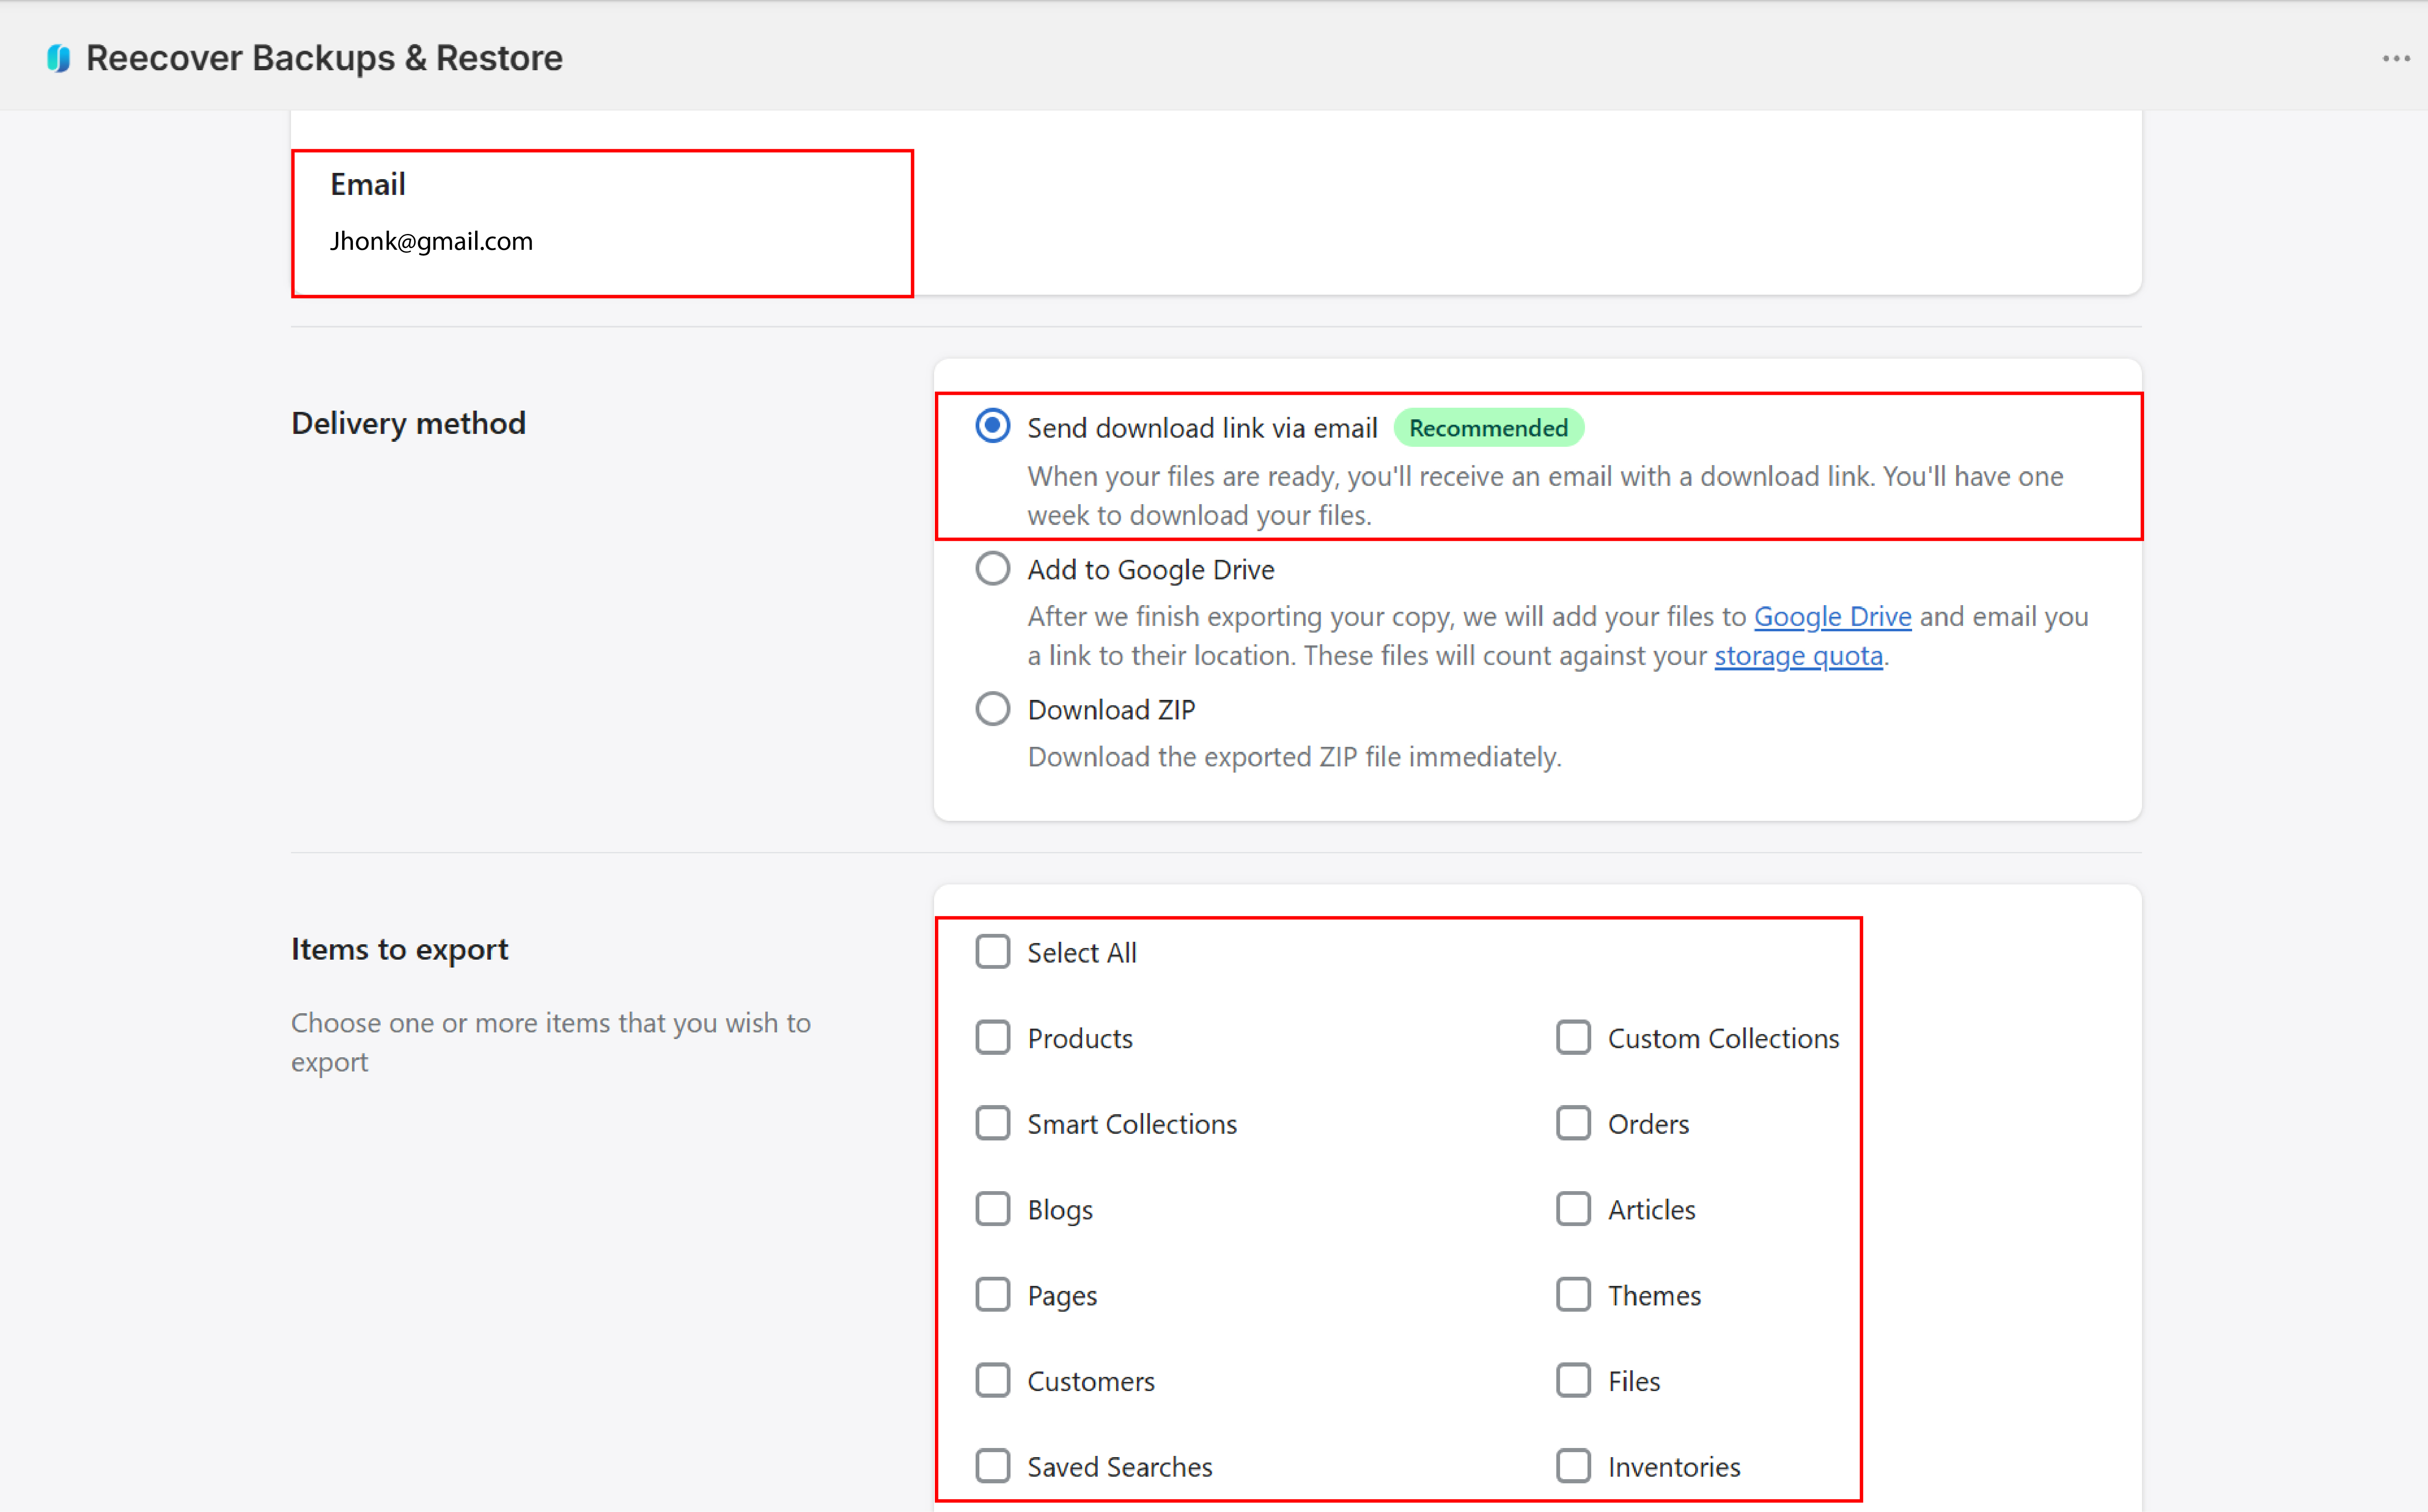Screen dimensions: 2428x1512
Task: Click the Reecover app logo icon
Action: [59, 58]
